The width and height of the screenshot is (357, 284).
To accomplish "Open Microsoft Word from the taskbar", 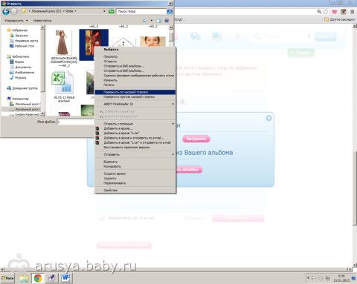I will 65,278.
